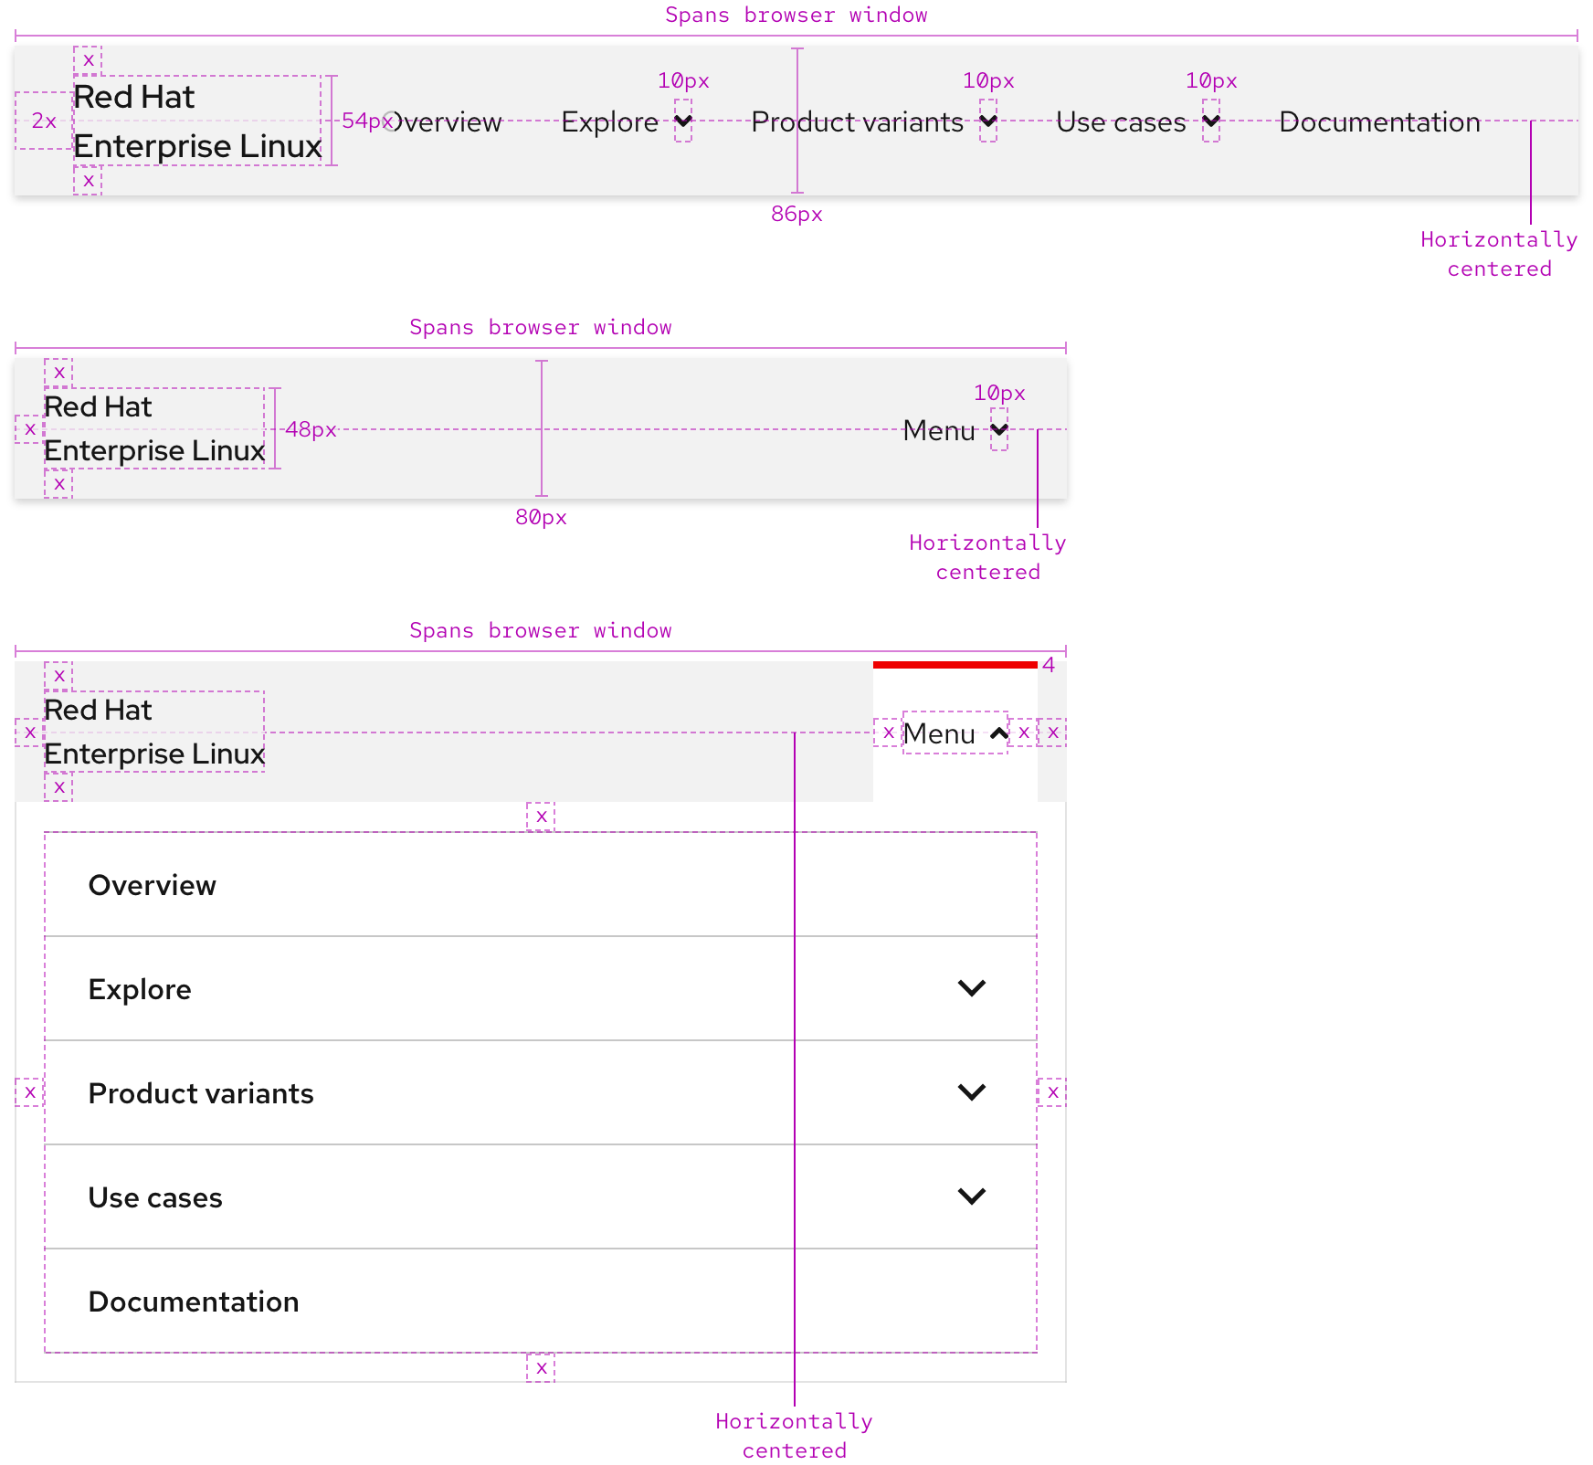
Task: Expand the Product variants chevron in top navigation
Action: pyautogui.click(x=987, y=121)
